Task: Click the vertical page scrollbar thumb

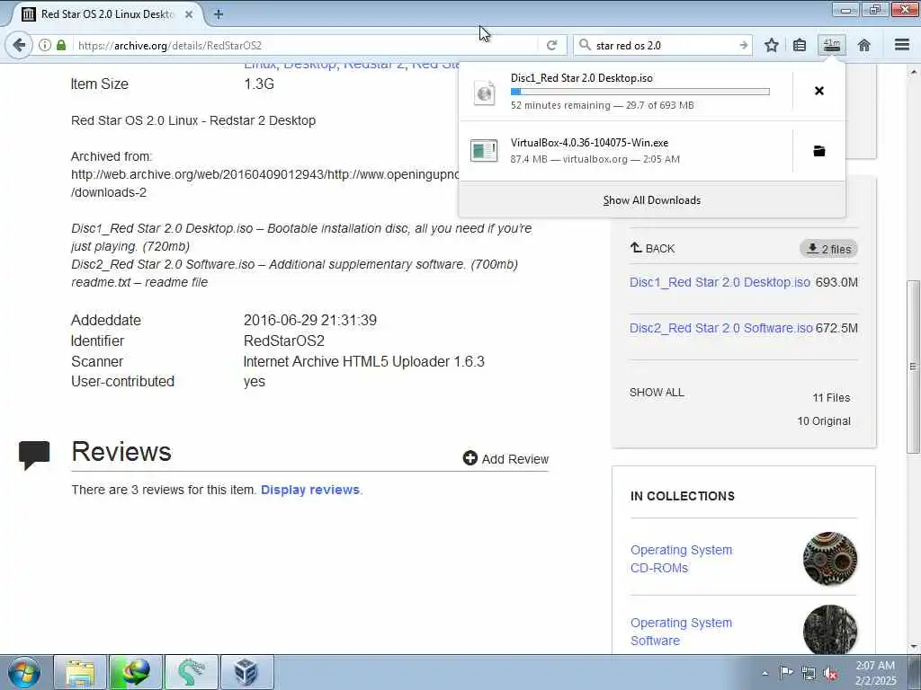Action: click(912, 367)
